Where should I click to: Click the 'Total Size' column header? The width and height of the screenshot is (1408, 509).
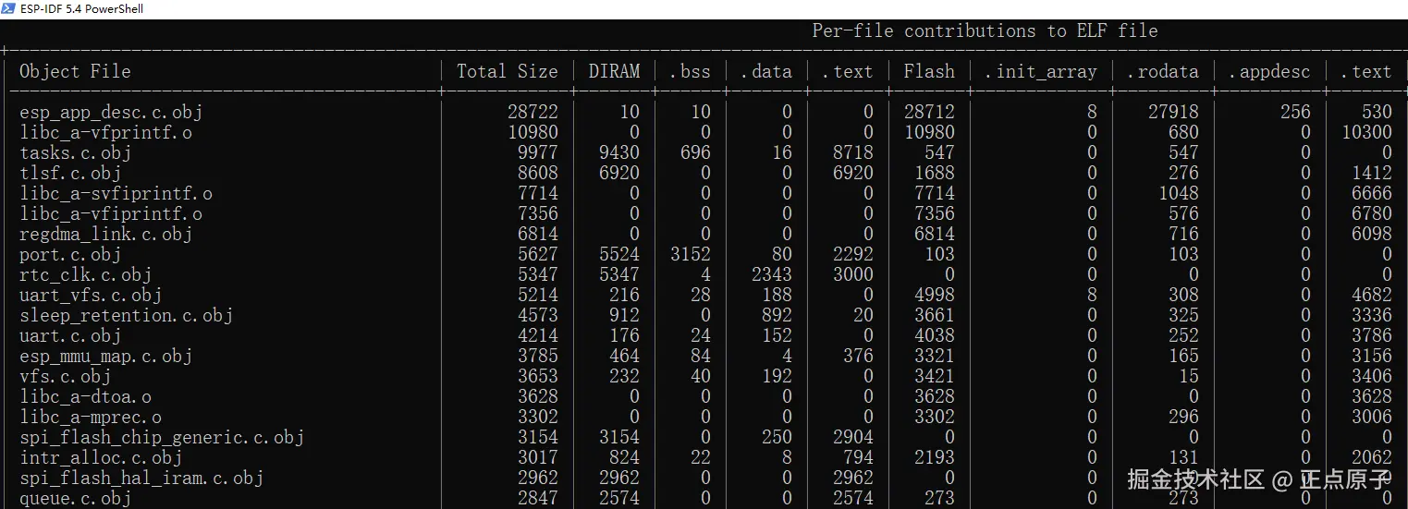(x=507, y=71)
